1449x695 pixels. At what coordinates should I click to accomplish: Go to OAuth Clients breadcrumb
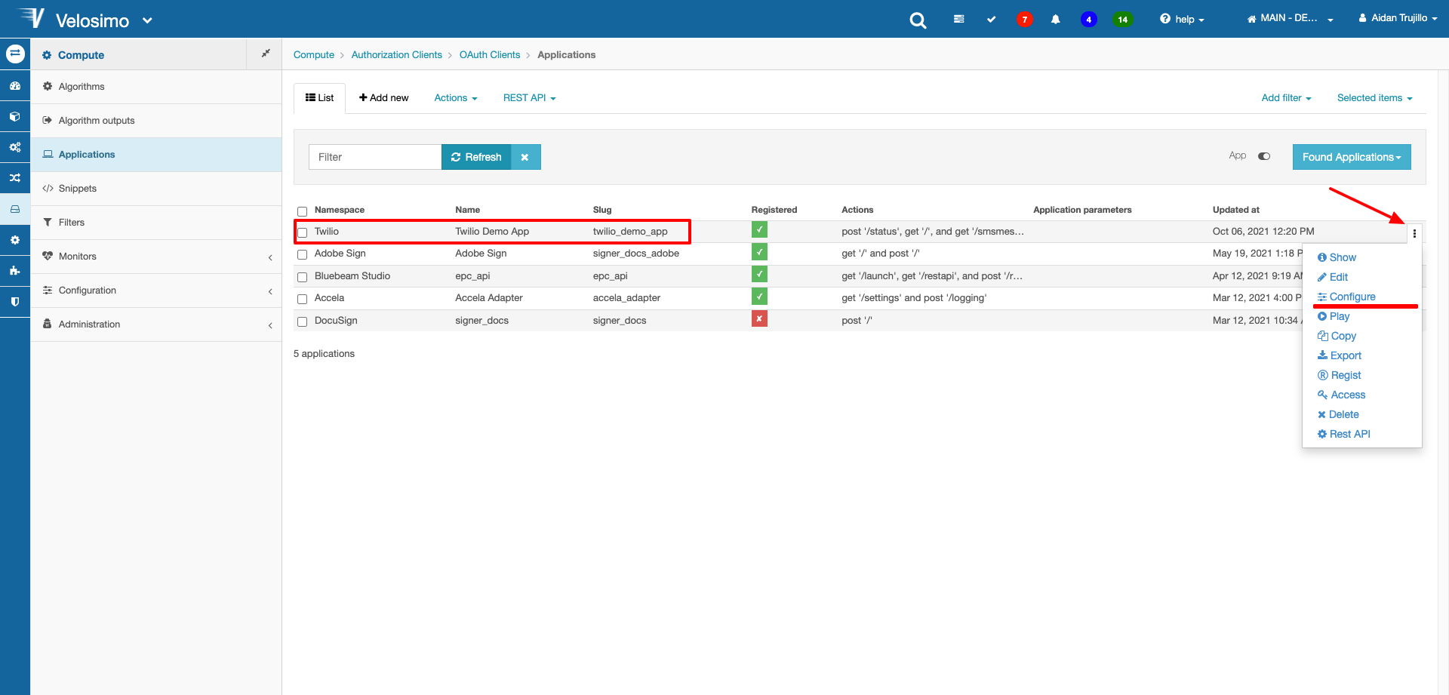click(490, 55)
